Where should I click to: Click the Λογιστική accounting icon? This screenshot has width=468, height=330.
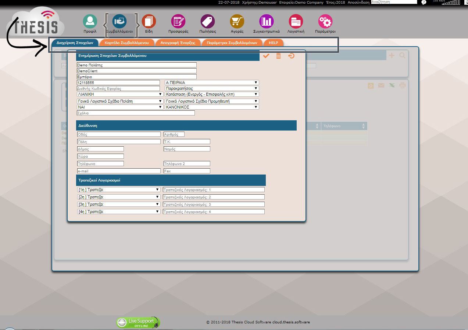tap(296, 22)
